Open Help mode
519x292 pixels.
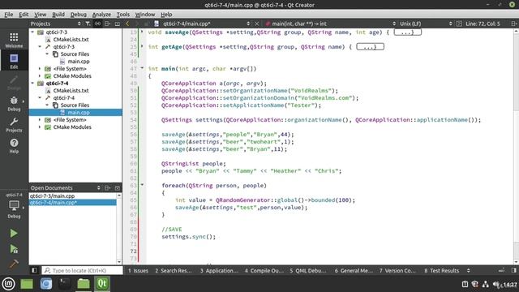tap(14, 146)
